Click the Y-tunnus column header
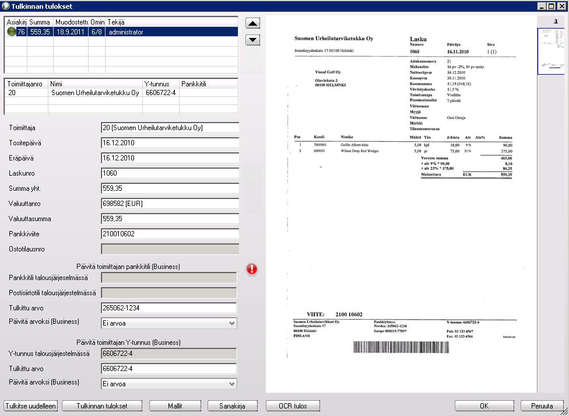 click(161, 84)
